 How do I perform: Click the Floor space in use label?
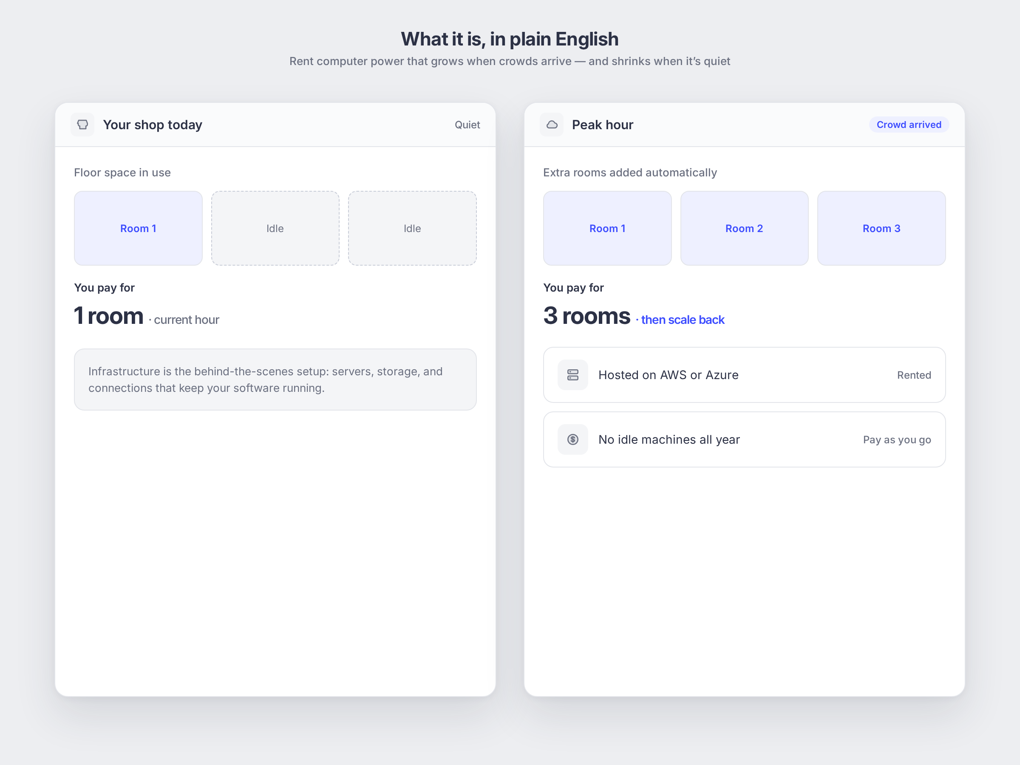pyautogui.click(x=122, y=173)
